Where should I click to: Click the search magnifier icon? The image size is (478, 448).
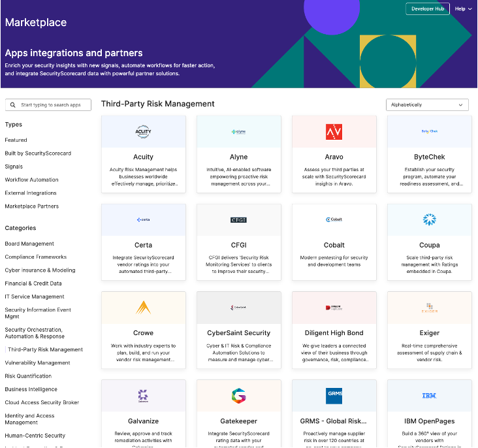(13, 104)
